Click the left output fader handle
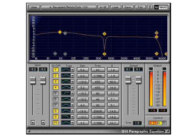196x137 pixels. [x=128, y=80]
